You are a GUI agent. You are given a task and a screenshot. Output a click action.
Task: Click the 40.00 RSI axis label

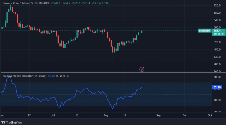click(x=217, y=100)
